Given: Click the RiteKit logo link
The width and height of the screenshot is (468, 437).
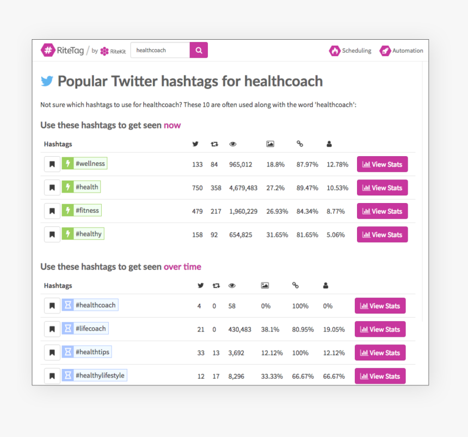Looking at the screenshot, I should pyautogui.click(x=112, y=51).
